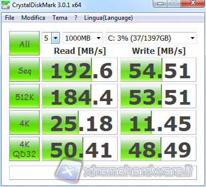Open the ? help menu
This screenshot has height=187, width=206.
[x=76, y=18]
